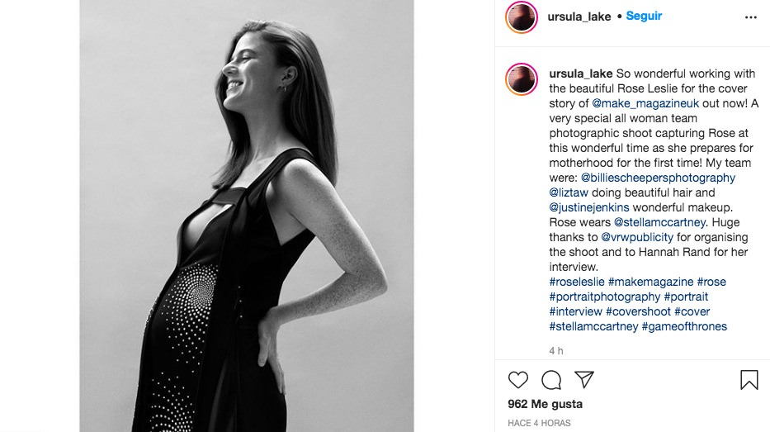Click ursula_lake avatar beside the caption
The width and height of the screenshot is (770, 432).
(x=522, y=79)
